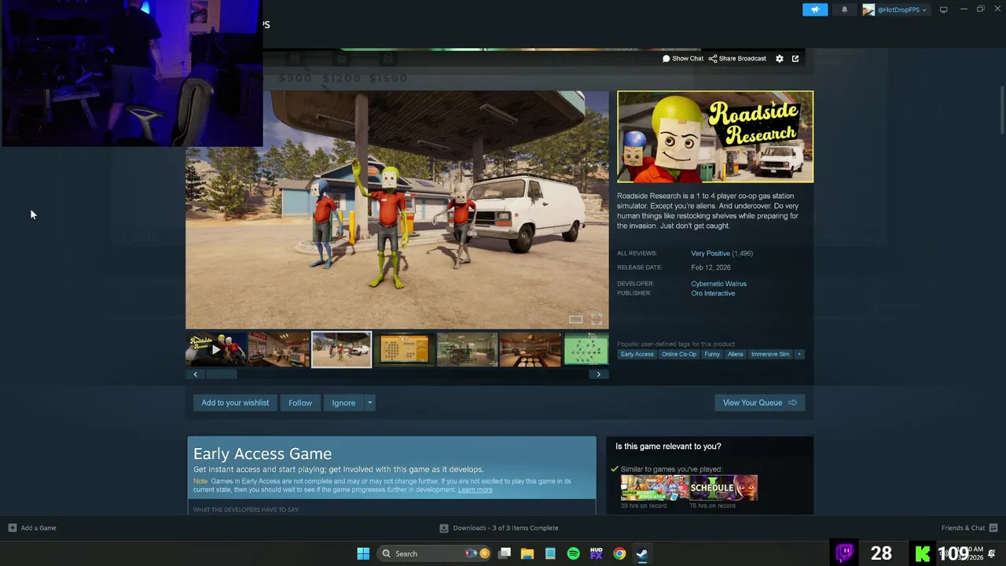
Task: Open publisher Oro Interactive link
Action: (713, 293)
